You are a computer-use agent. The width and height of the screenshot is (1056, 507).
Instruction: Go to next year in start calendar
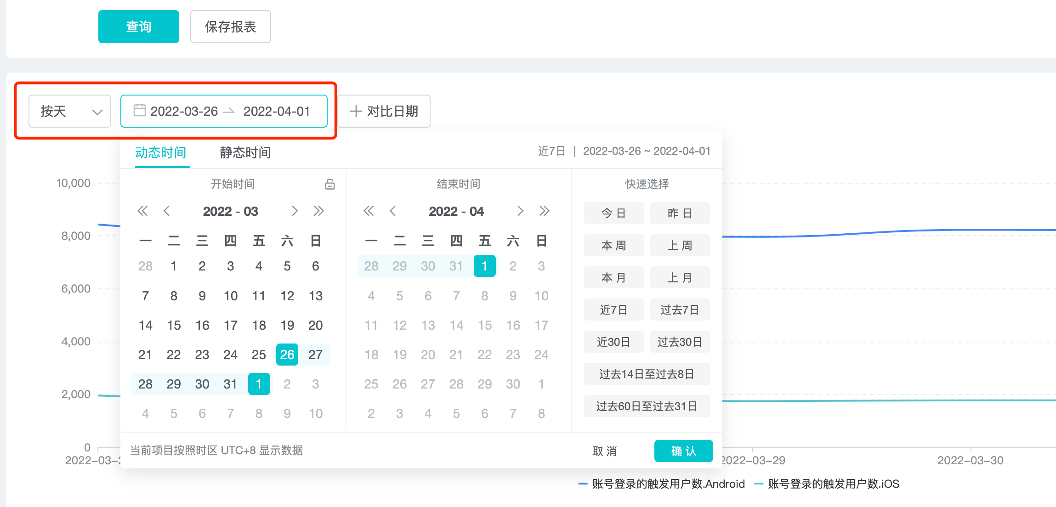(318, 211)
